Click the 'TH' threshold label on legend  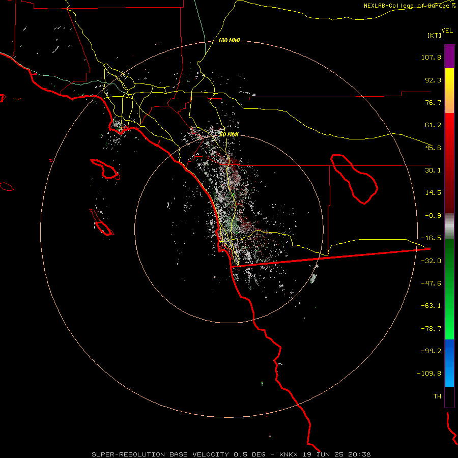pos(437,396)
